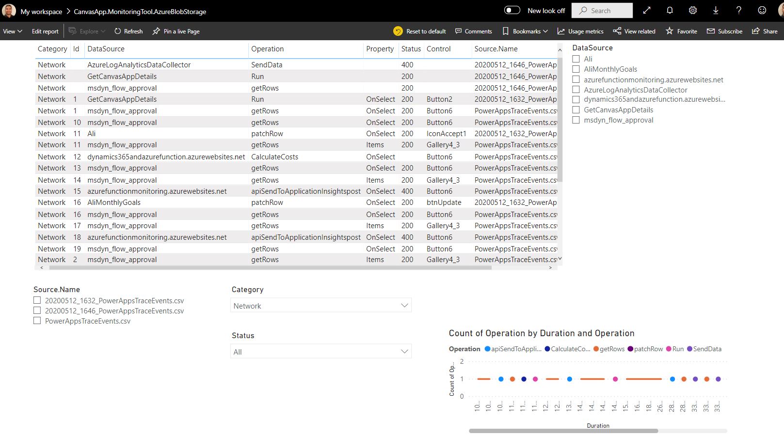Click apiSendToAppli... legend blue swatch
Image resolution: width=784 pixels, height=435 pixels.
[487, 349]
